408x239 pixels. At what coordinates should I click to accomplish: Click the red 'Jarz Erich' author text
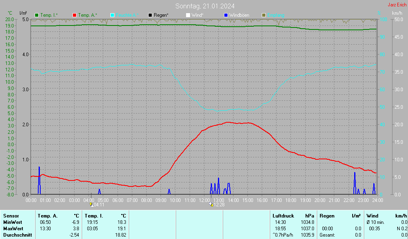(x=397, y=5)
